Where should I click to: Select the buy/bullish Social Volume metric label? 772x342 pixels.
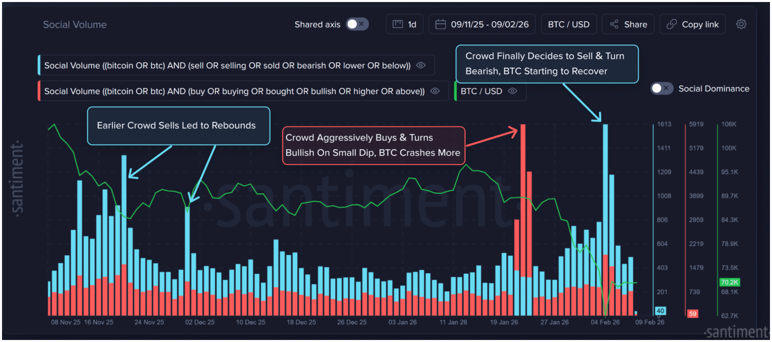234,91
